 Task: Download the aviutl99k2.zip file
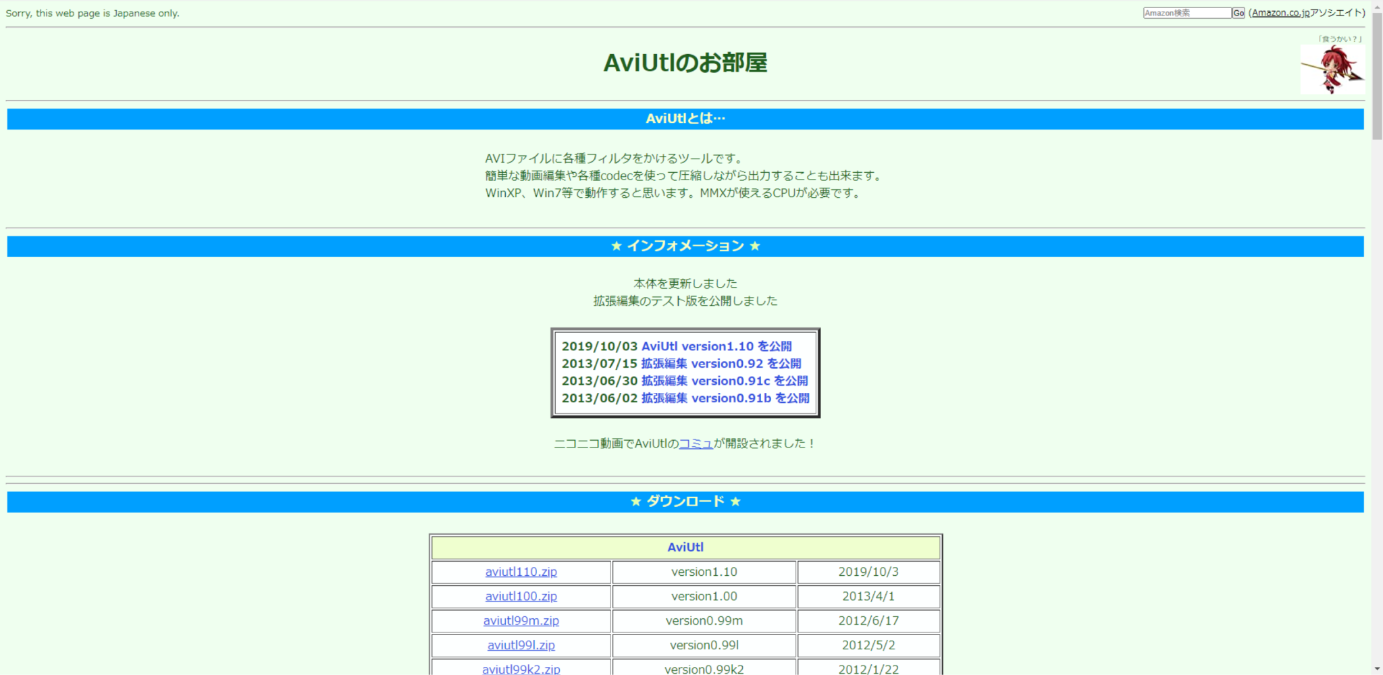(x=521, y=669)
